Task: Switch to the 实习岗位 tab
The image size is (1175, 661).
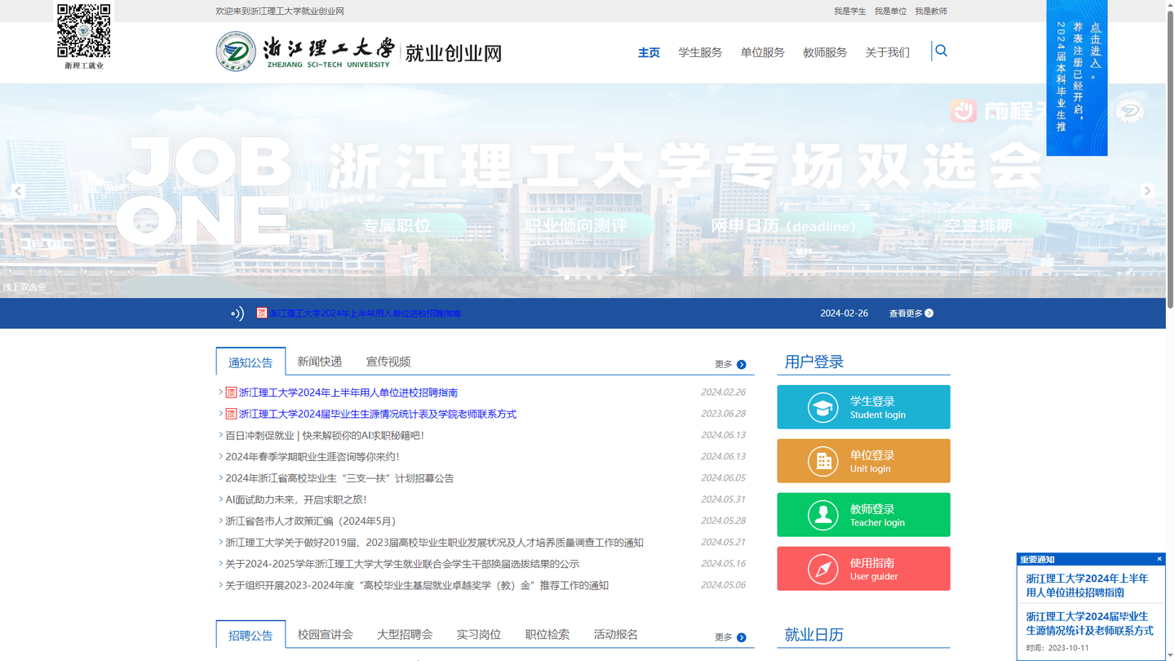Action: pos(478,634)
